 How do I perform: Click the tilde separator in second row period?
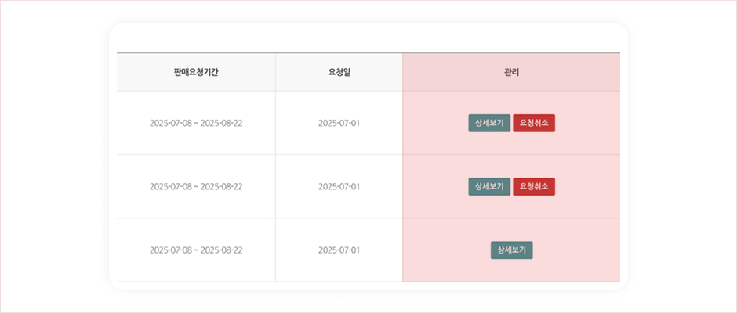[x=196, y=187]
